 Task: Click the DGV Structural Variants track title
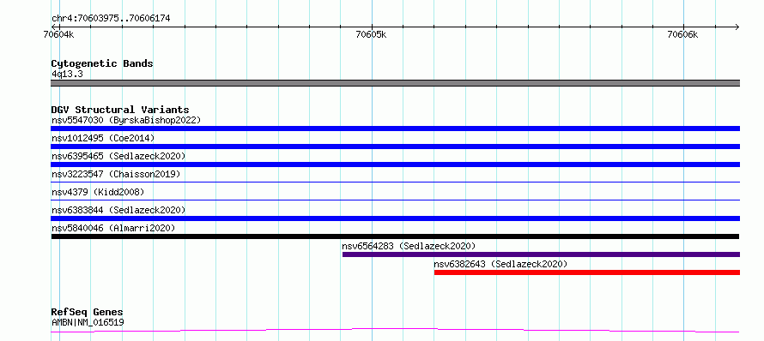pos(120,110)
